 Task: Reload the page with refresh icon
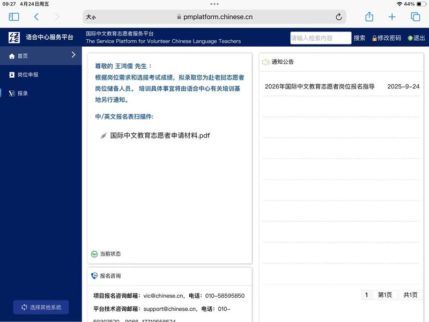click(338, 17)
